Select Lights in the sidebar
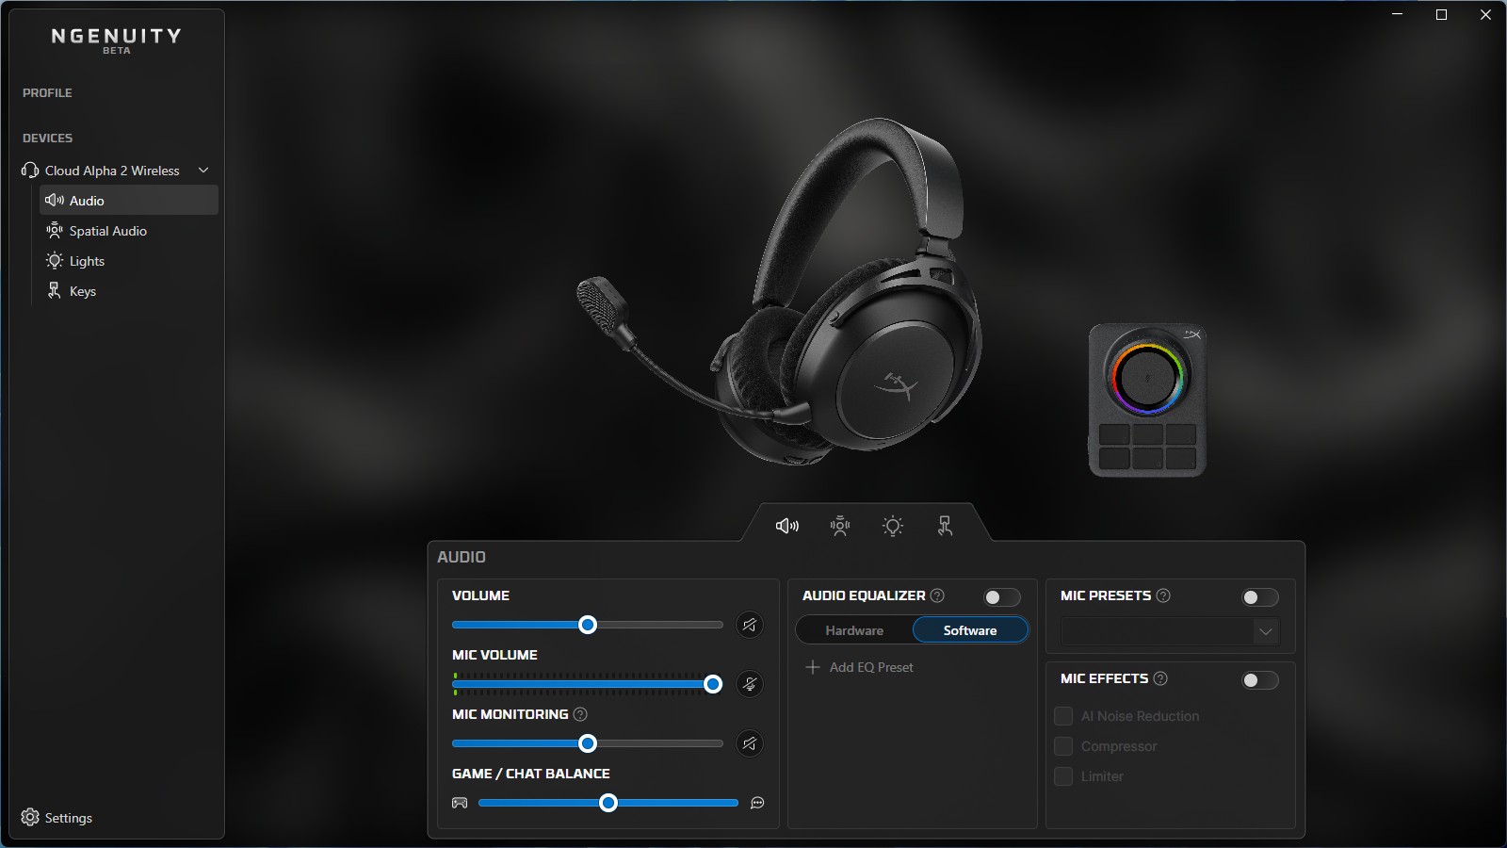Image resolution: width=1507 pixels, height=848 pixels. coord(87,261)
